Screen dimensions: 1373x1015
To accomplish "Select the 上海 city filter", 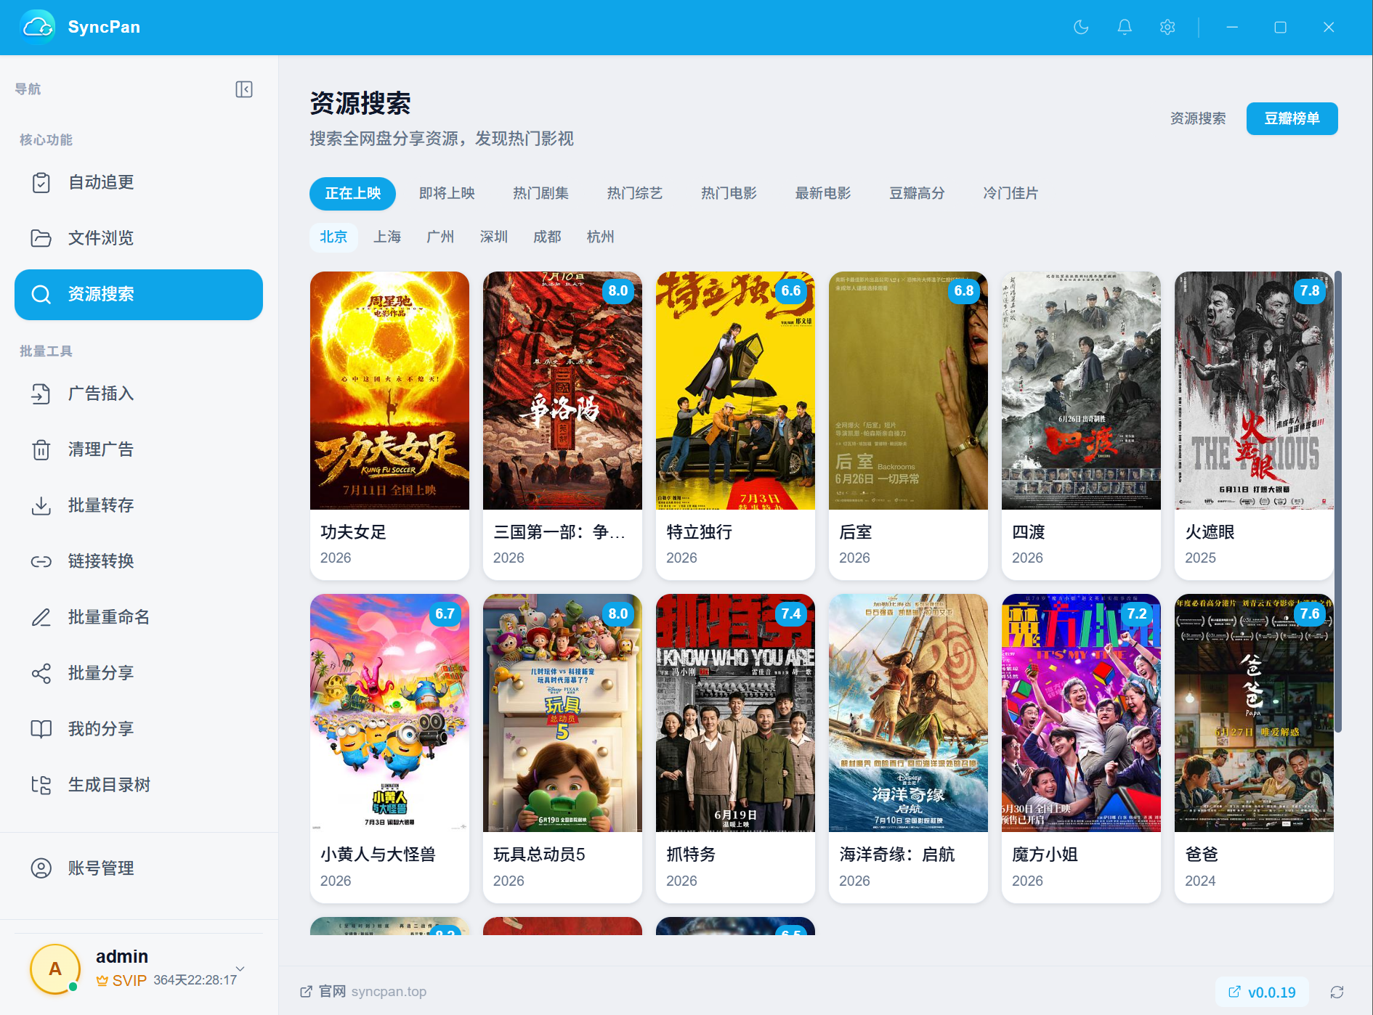I will (x=387, y=237).
